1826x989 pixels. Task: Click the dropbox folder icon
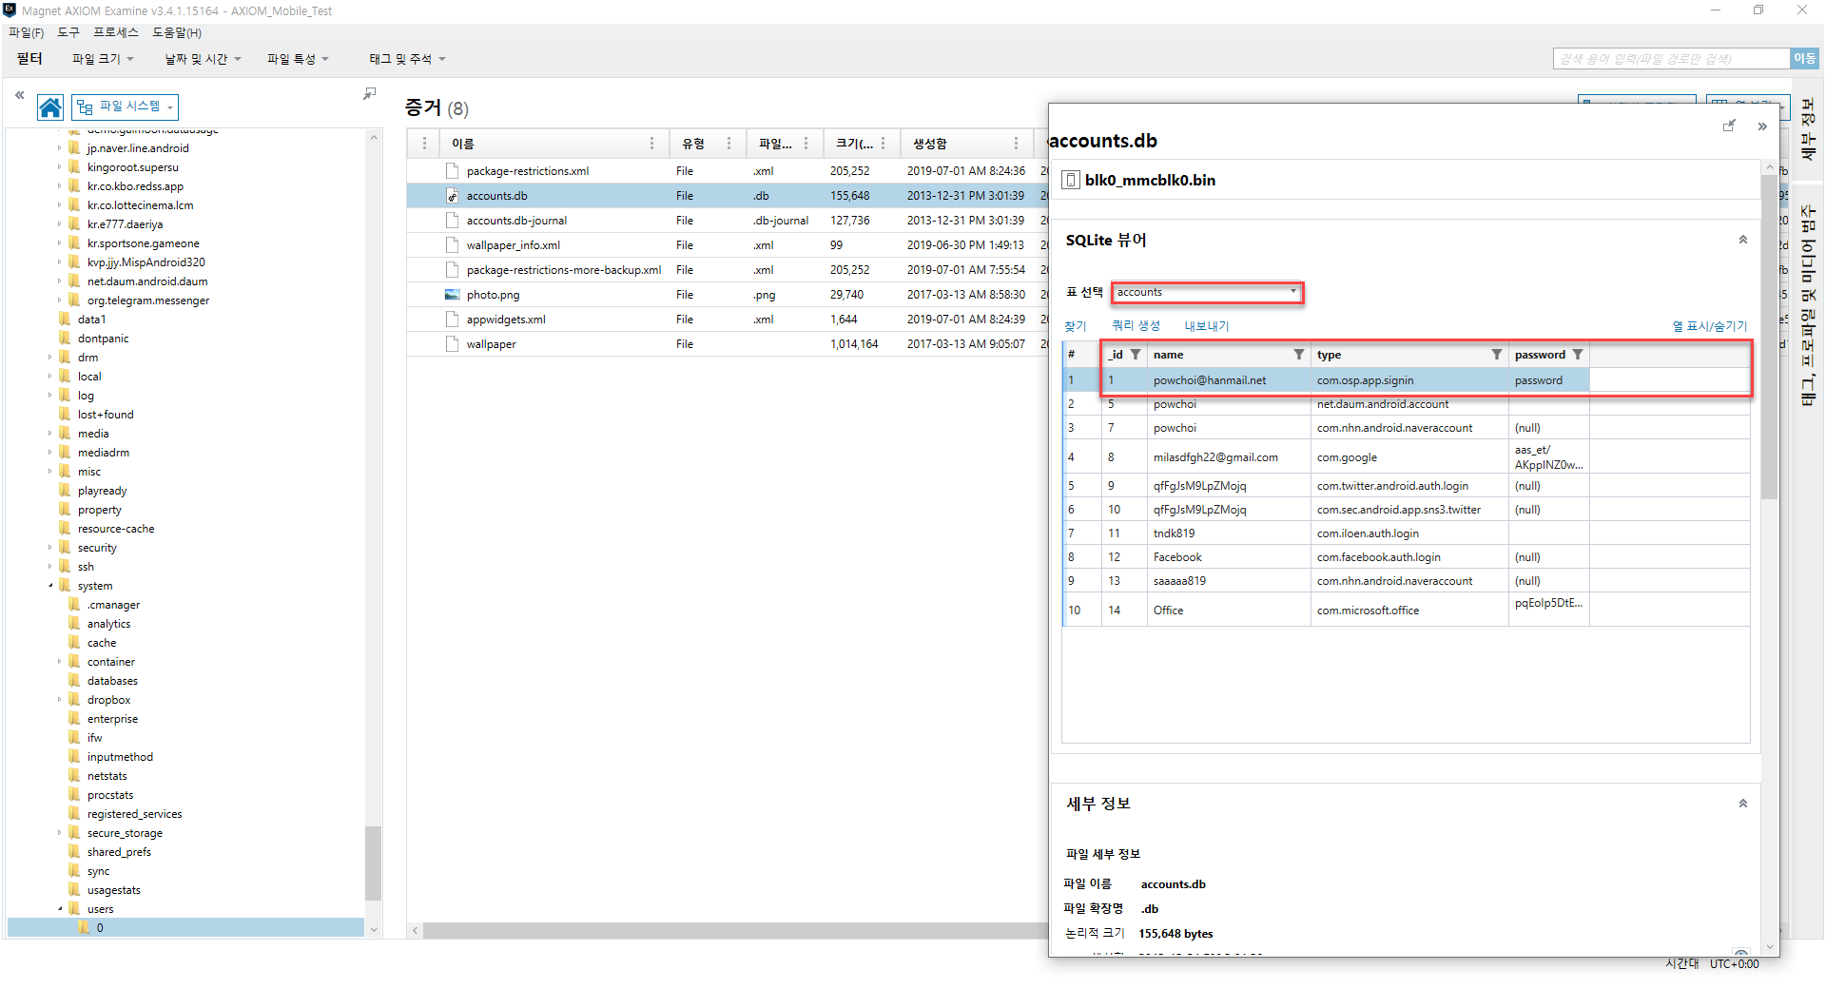[x=74, y=700]
